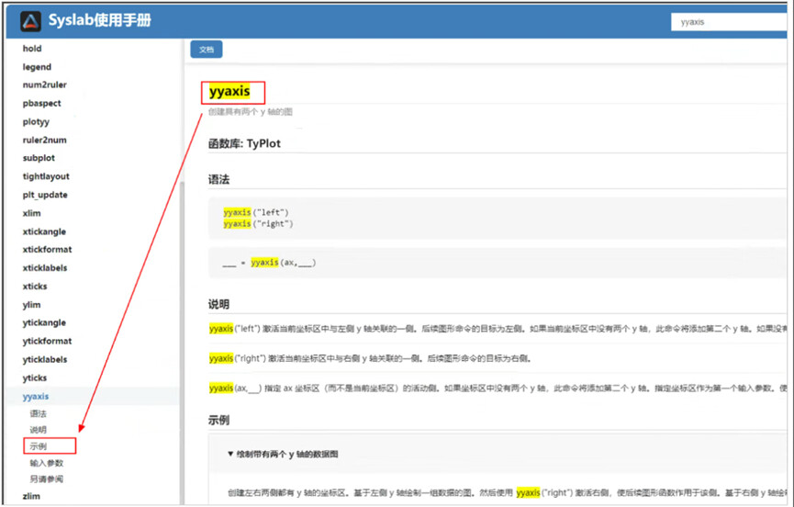Open hold in the sidebar

pos(32,49)
